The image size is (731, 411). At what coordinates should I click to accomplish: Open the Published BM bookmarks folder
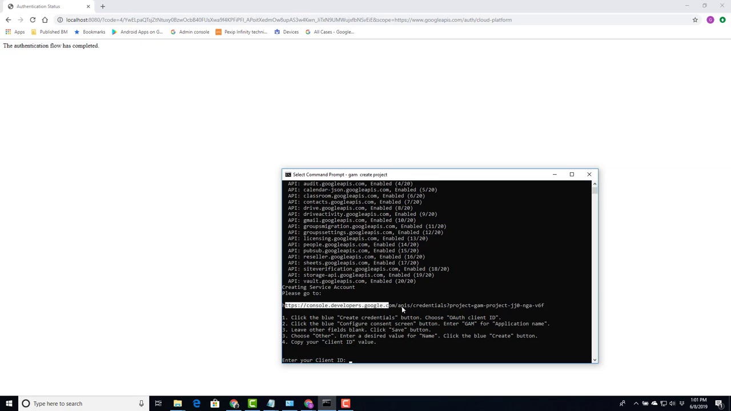(x=49, y=32)
